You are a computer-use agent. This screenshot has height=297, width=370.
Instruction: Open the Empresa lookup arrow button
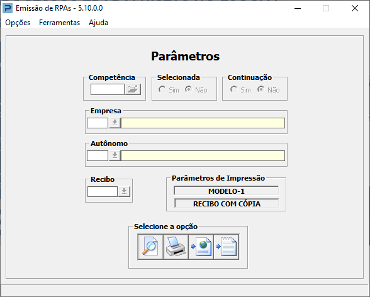point(115,123)
